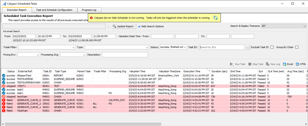This screenshot has height=126, width=308.
Task: Open the Status filter dropdown
Action: pyautogui.click(x=173, y=47)
